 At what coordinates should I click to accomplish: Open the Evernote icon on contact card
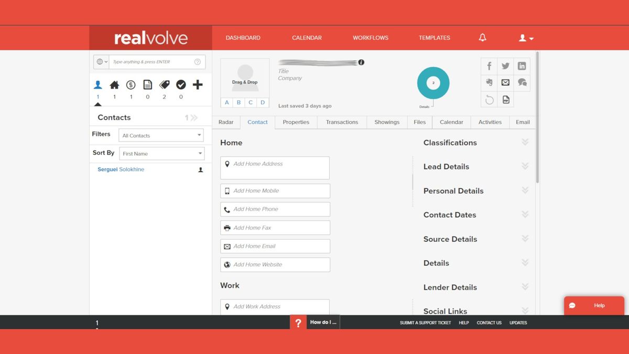point(489,82)
